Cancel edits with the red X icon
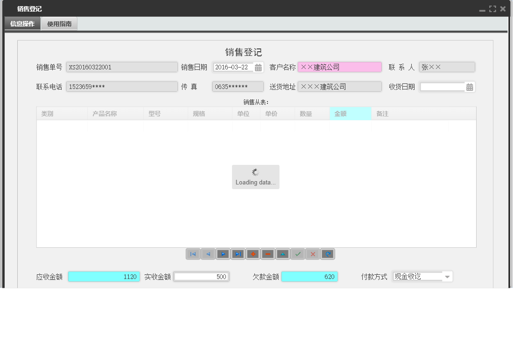 point(312,254)
